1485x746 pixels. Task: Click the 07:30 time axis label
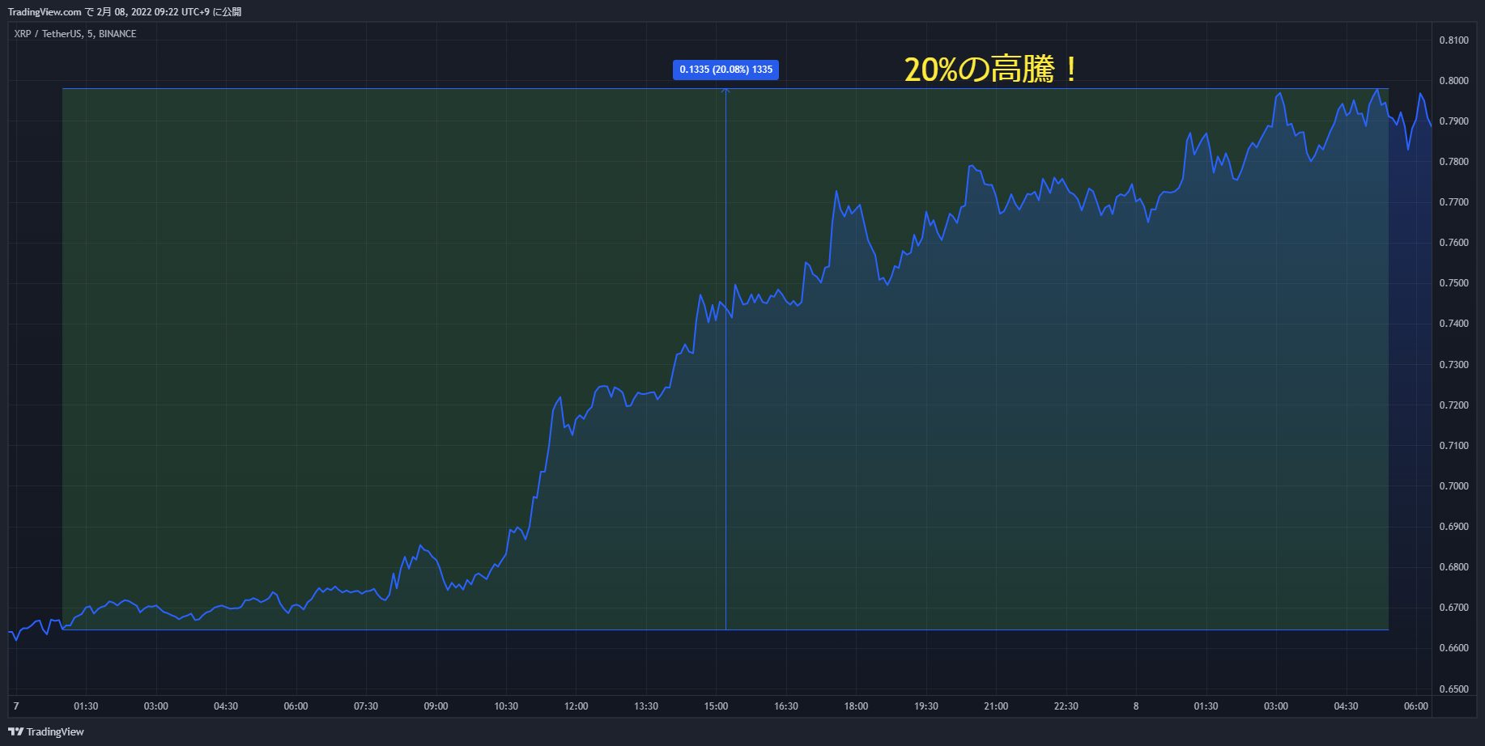tap(366, 706)
